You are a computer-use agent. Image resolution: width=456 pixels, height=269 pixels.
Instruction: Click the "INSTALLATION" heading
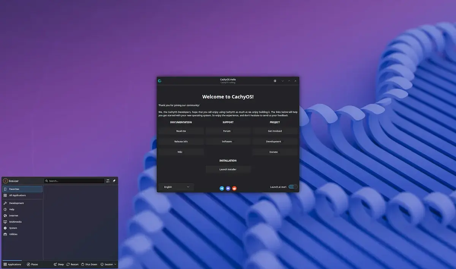[x=228, y=161]
